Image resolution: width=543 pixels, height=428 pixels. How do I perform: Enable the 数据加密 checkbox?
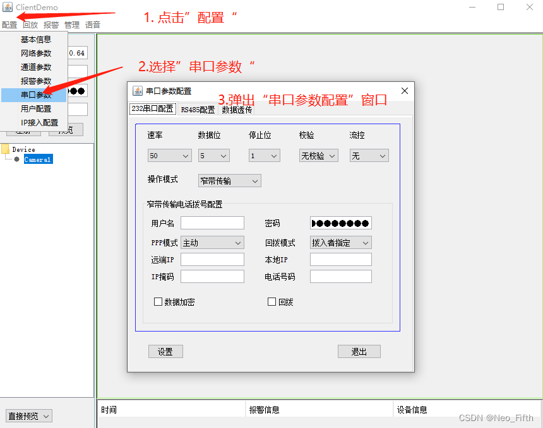point(158,301)
